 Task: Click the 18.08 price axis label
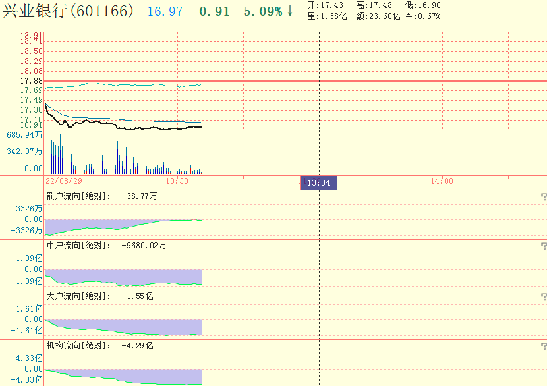click(x=31, y=70)
